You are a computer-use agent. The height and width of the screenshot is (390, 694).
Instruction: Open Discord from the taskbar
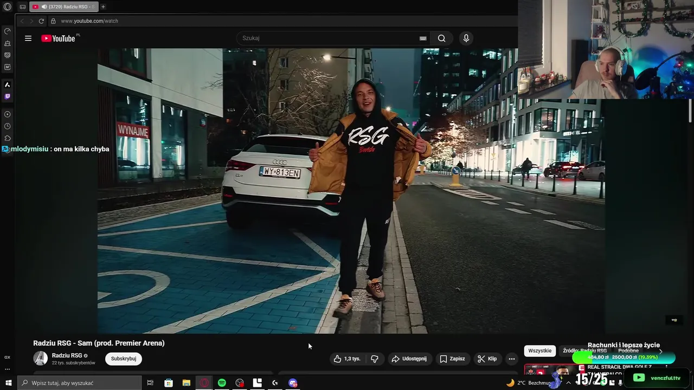pyautogui.click(x=293, y=383)
